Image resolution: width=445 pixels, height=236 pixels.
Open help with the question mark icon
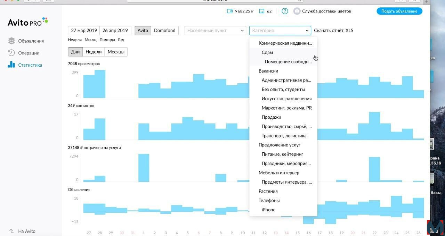point(285,11)
